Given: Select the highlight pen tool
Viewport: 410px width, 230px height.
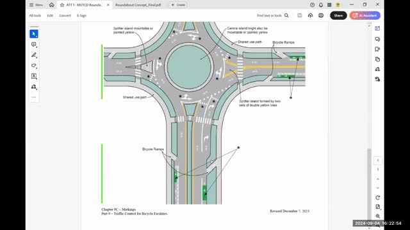Looking at the screenshot, I should pos(34,55).
